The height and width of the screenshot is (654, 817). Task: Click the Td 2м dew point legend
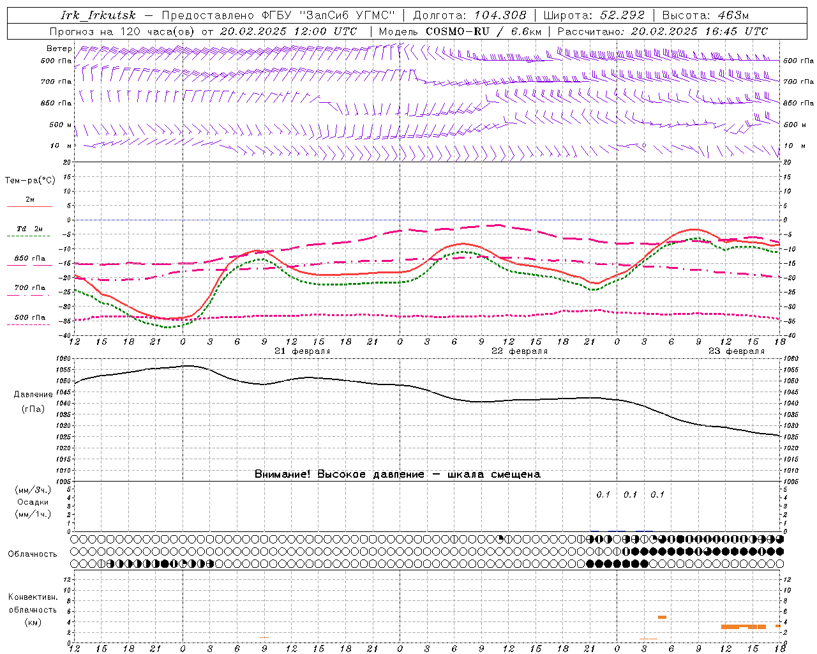(29, 229)
